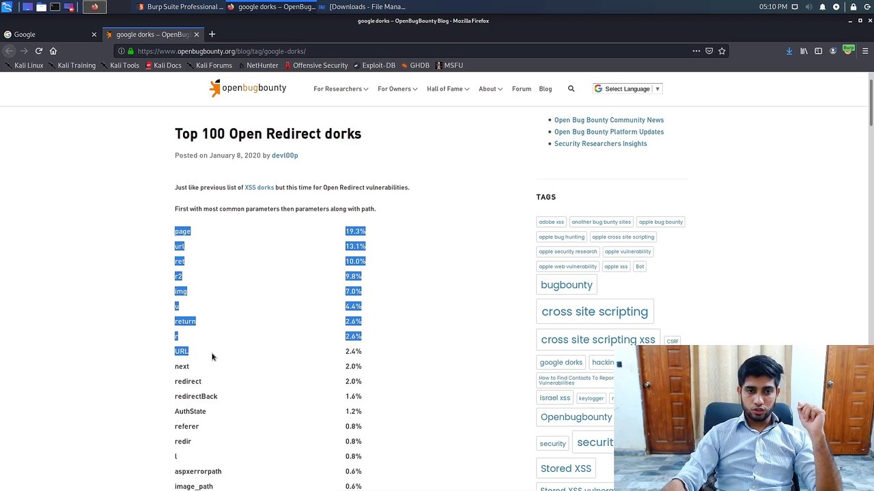Click the aspxerrorpath parameter text

[198, 471]
